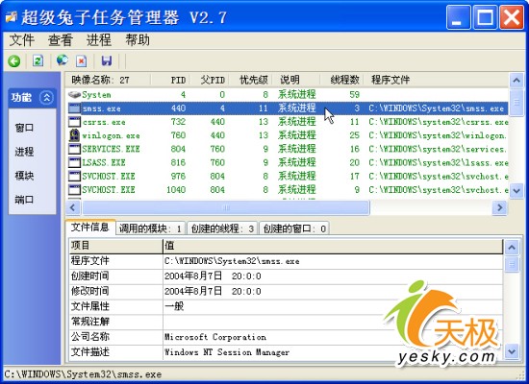529x384 pixels.
Task: Click the 修改时间 row label
Action: pos(90,292)
